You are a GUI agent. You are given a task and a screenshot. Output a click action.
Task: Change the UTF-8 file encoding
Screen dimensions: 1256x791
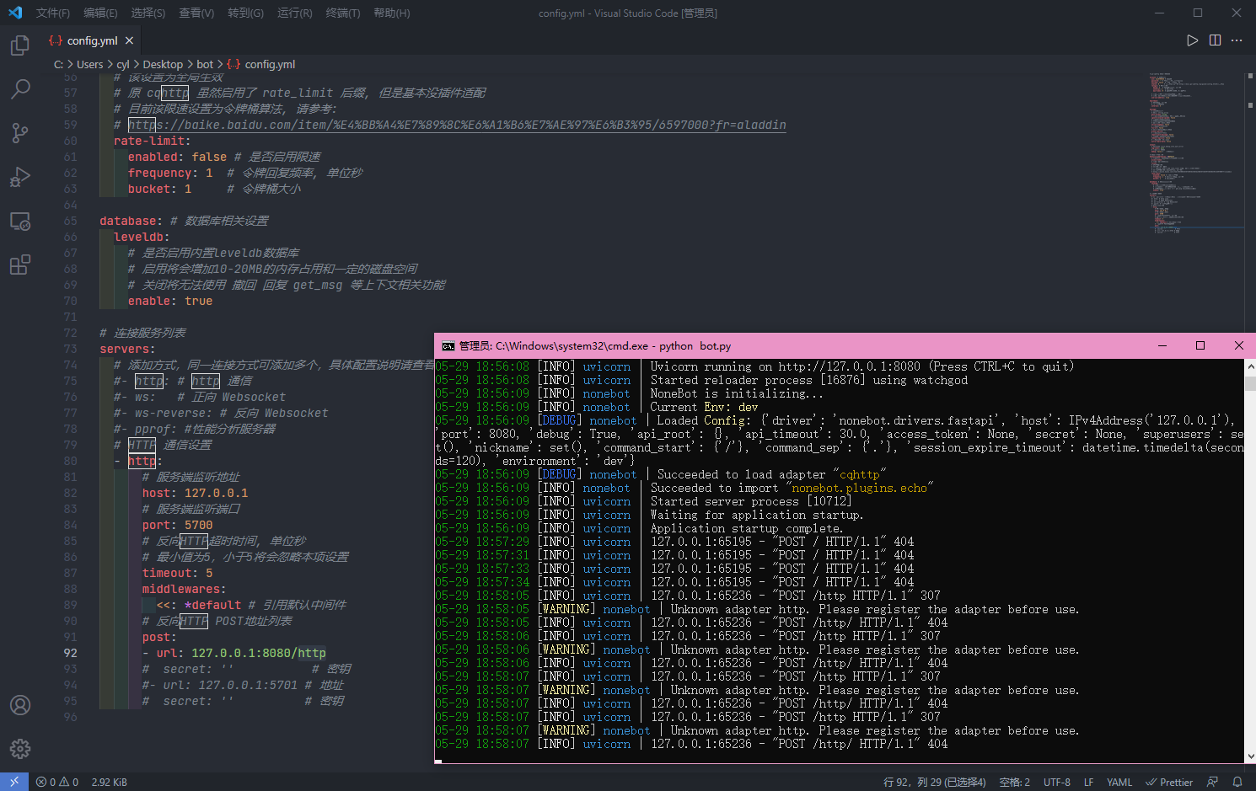coord(1057,782)
